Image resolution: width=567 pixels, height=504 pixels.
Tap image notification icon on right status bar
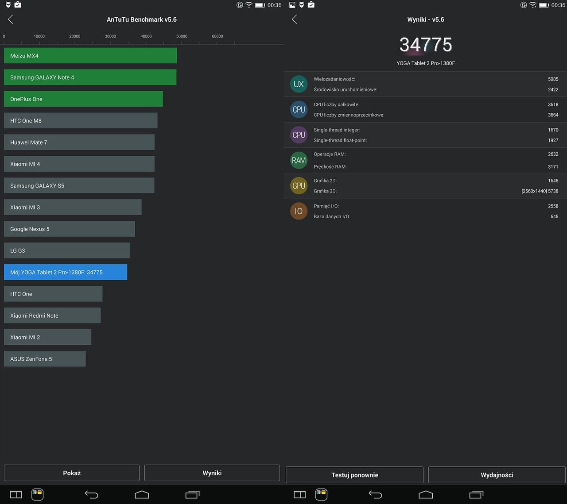click(292, 5)
